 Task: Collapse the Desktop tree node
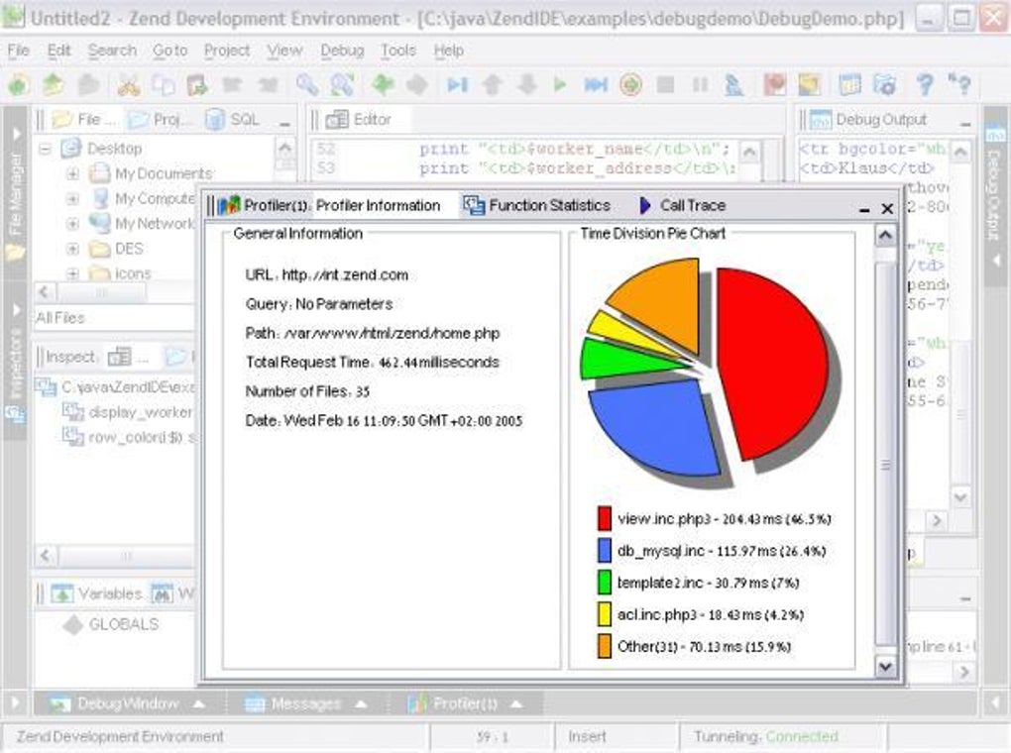45,149
